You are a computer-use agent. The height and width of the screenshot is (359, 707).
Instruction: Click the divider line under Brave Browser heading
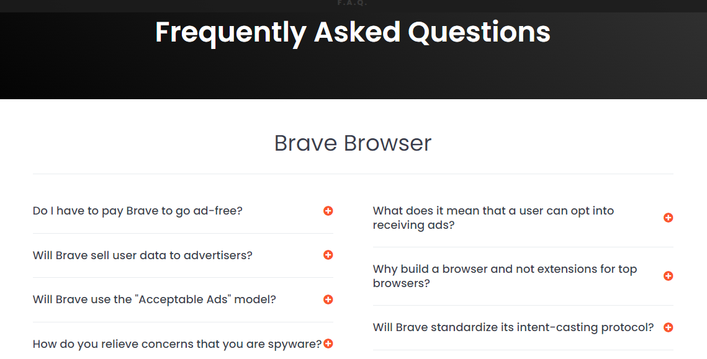tap(353, 174)
